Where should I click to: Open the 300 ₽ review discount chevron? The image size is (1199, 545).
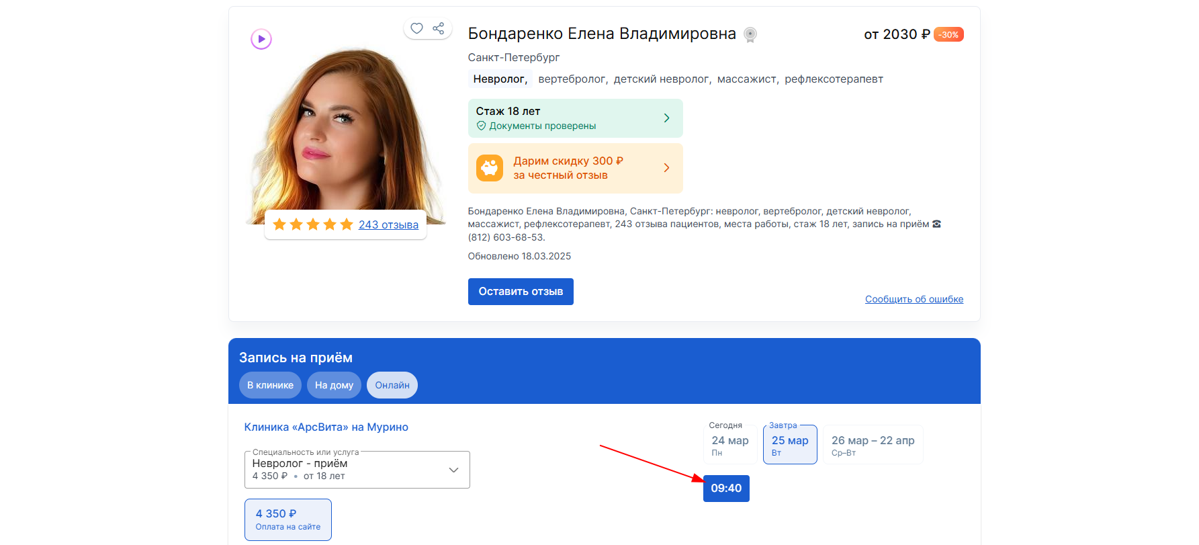pyautogui.click(x=666, y=168)
